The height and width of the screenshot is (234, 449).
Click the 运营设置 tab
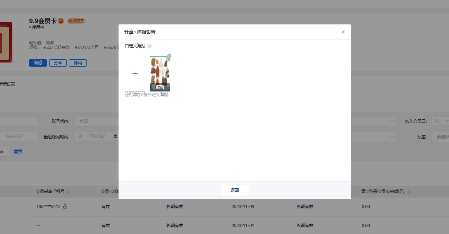[7, 84]
